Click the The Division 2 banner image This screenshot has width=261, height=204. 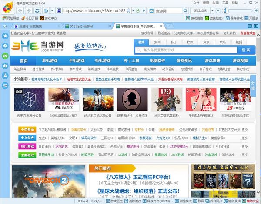coord(49,181)
